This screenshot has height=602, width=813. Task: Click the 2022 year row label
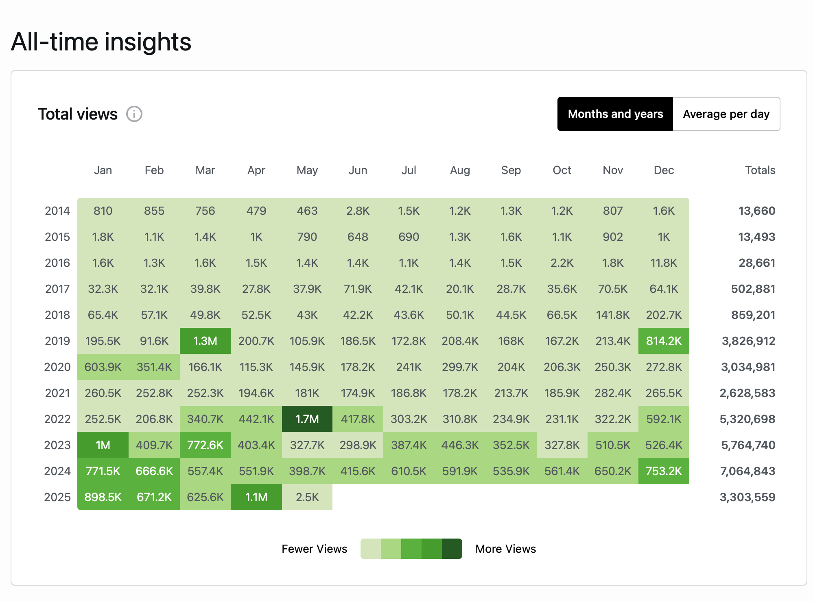57,419
